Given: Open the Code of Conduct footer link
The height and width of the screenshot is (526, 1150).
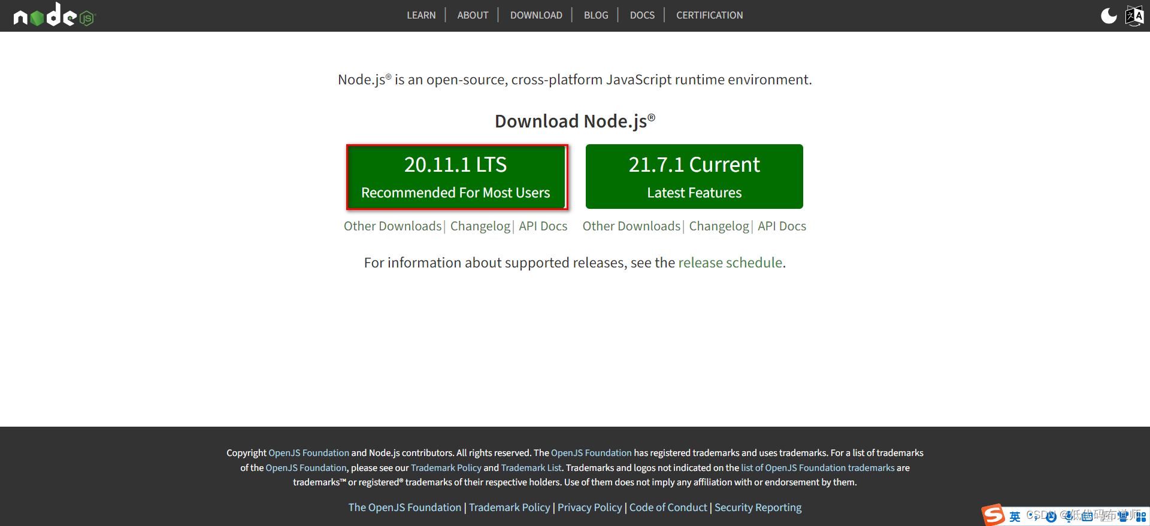Looking at the screenshot, I should tap(668, 507).
